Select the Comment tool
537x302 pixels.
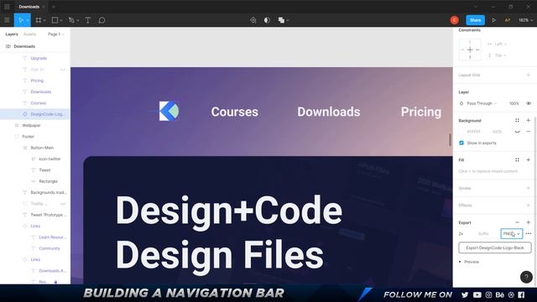click(x=102, y=20)
